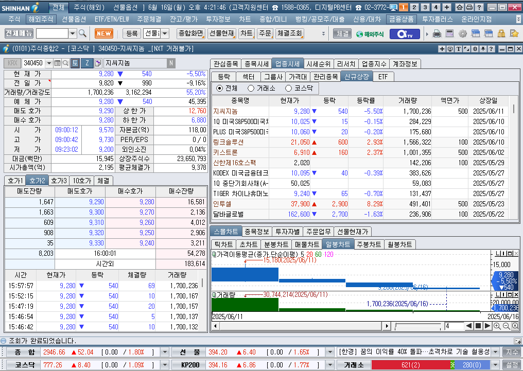Click the horizontal chart scrollbar right arrow

pyautogui.click(x=387, y=326)
